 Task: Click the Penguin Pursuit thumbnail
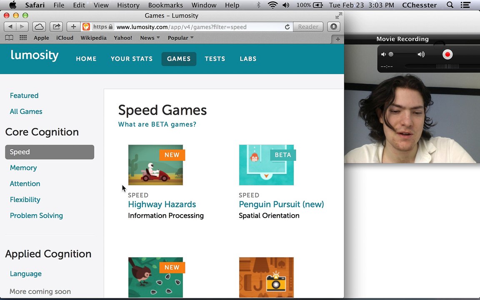pos(266,165)
